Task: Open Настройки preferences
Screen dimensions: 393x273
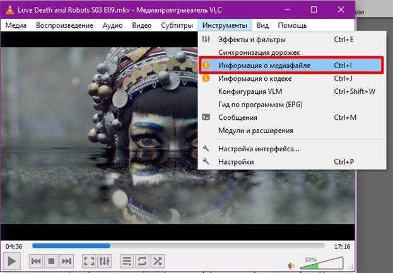Action: tap(292, 162)
